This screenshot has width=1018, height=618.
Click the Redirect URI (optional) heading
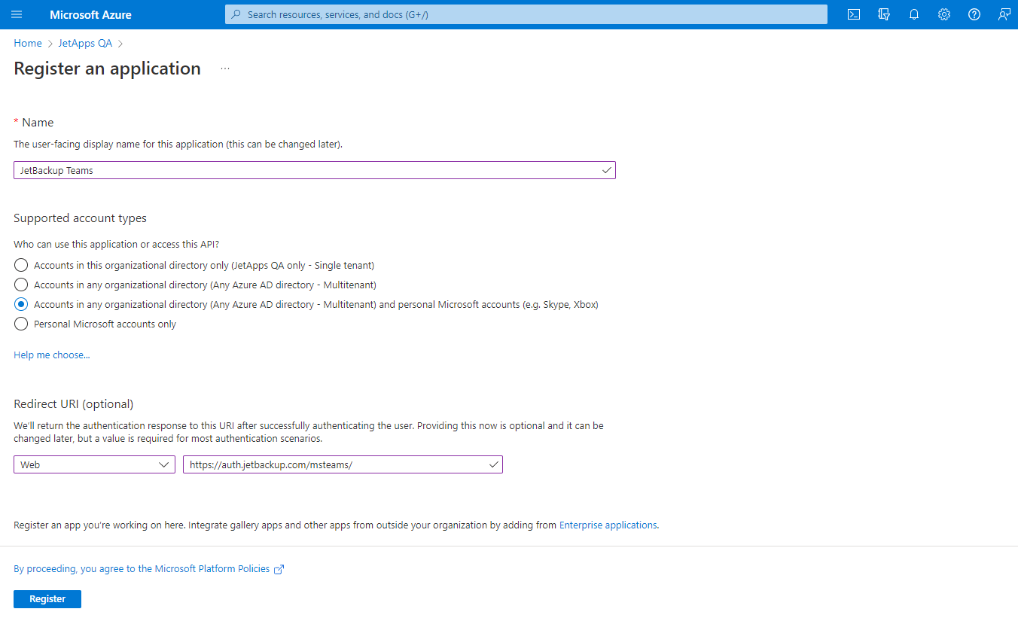click(x=74, y=404)
